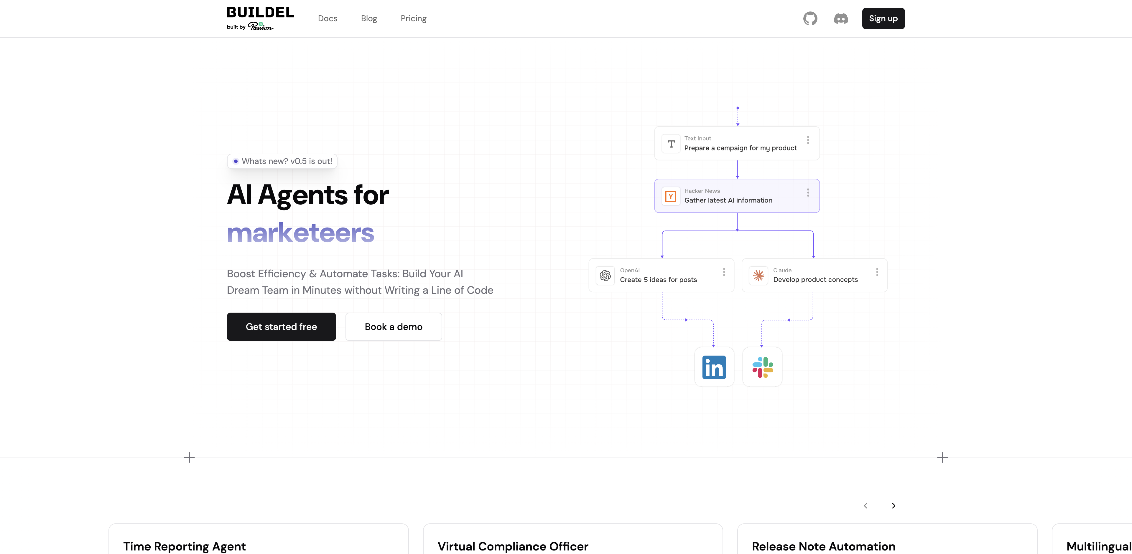The image size is (1132, 554).
Task: Open Hacker News node options menu
Action: [808, 193]
